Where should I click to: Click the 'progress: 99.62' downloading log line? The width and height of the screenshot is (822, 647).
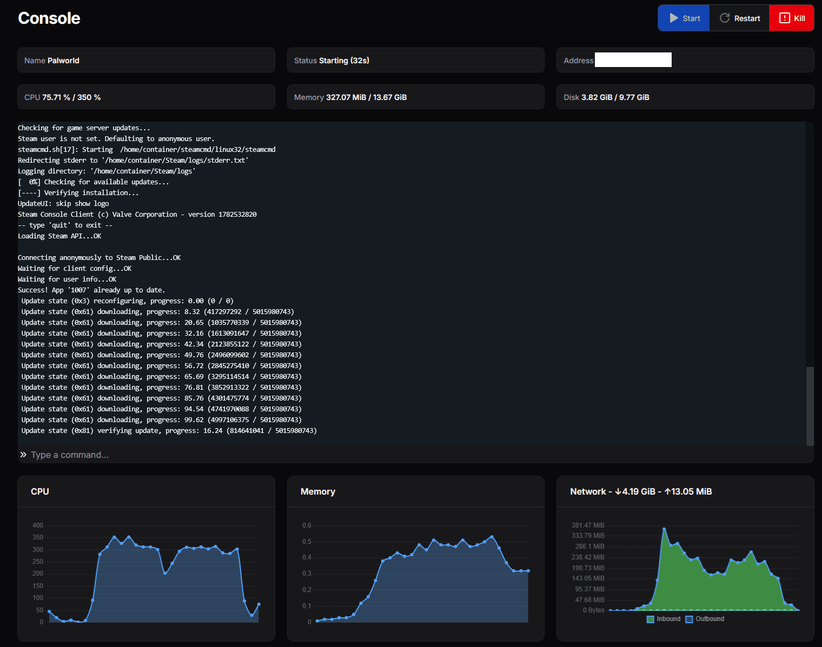click(x=162, y=420)
